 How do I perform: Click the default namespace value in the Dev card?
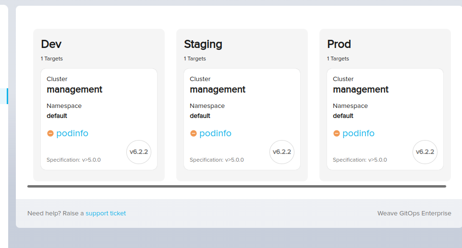[57, 116]
